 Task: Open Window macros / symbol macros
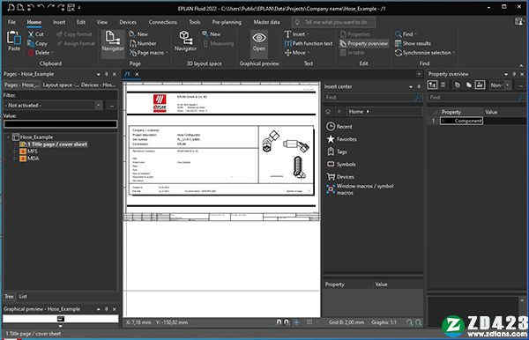(360, 189)
